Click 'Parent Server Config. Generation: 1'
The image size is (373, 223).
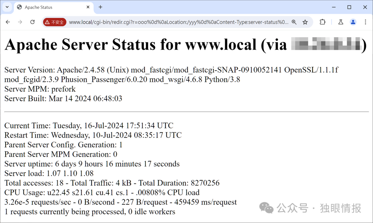click(64, 145)
